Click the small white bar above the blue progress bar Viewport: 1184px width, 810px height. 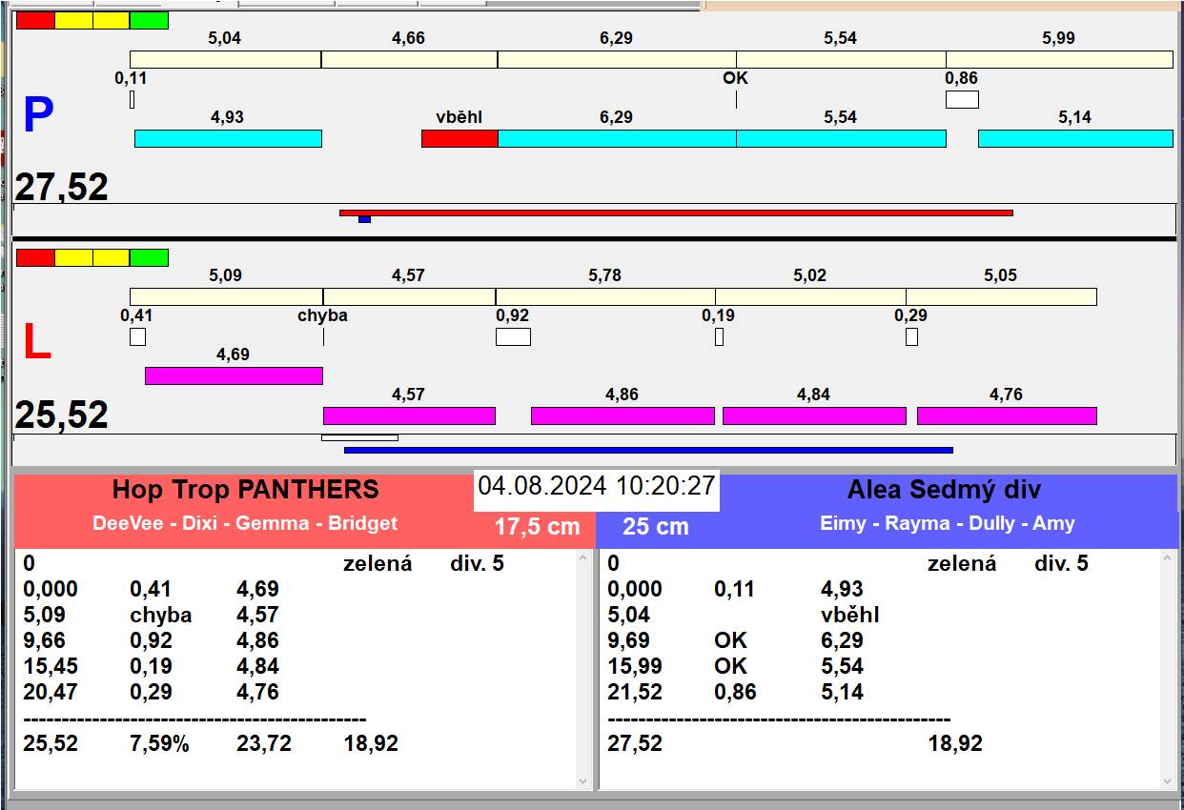point(359,437)
